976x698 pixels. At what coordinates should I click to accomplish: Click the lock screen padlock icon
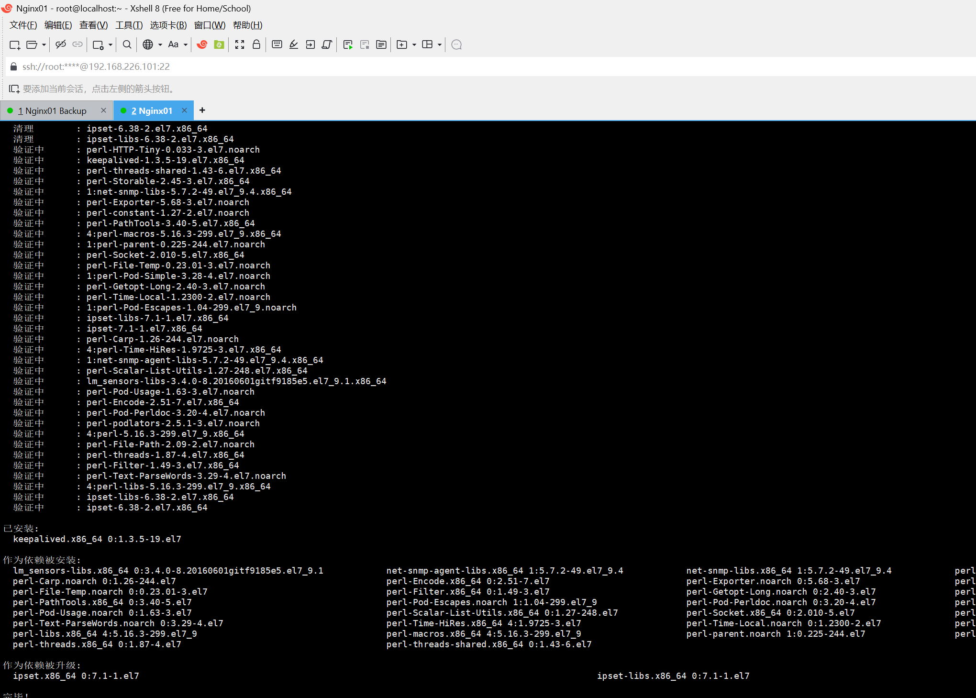(256, 44)
